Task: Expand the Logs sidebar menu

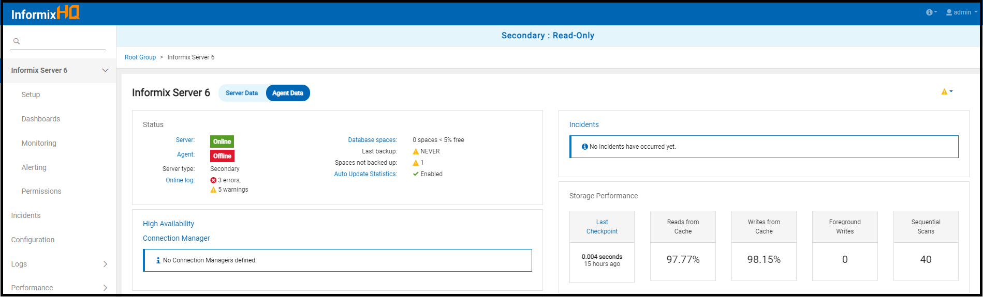Action: 105,264
